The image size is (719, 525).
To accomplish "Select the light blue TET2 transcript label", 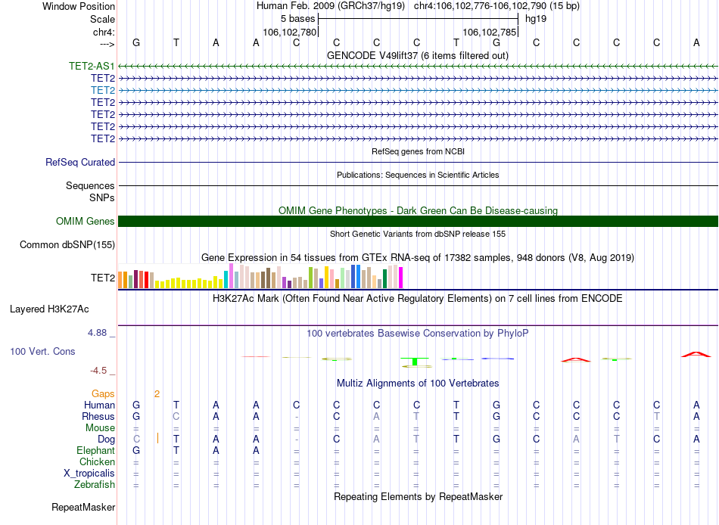I will point(103,90).
